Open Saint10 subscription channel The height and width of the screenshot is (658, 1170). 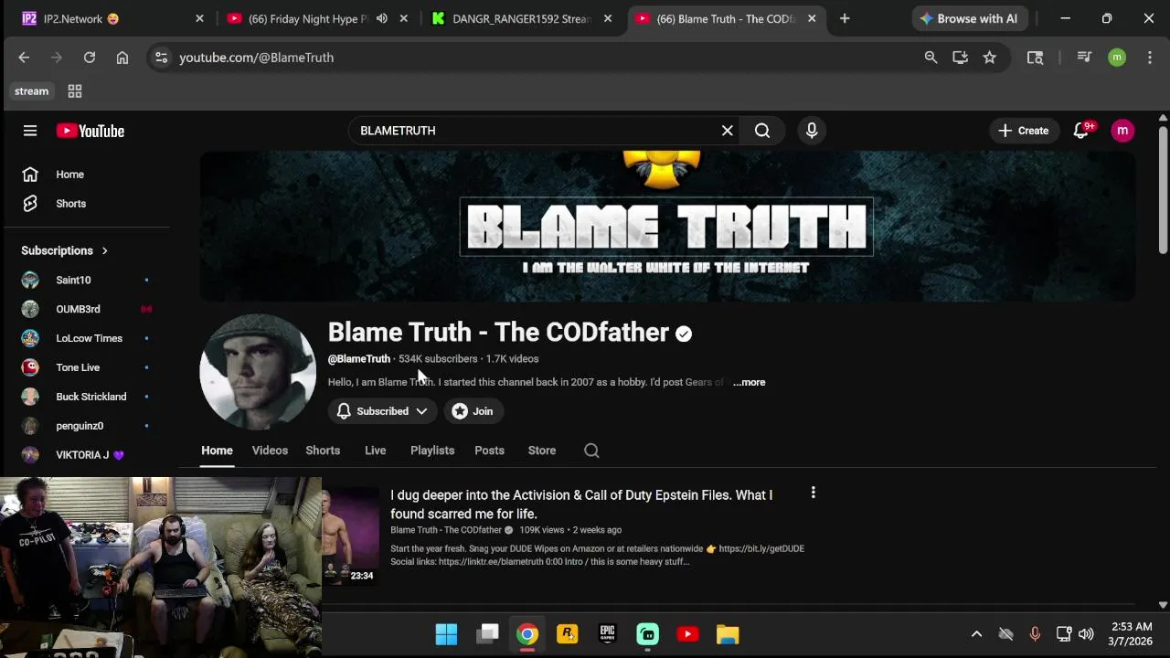click(x=87, y=280)
